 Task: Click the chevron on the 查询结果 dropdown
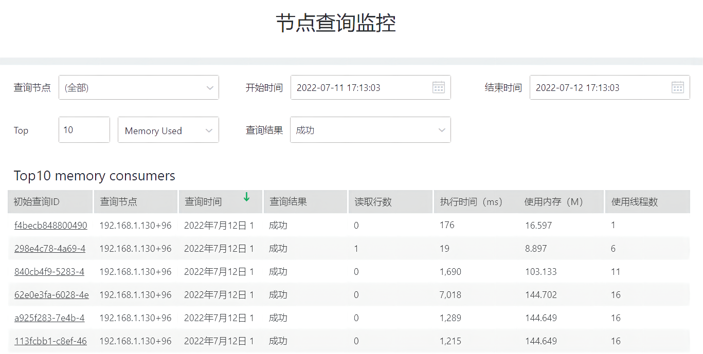point(441,130)
